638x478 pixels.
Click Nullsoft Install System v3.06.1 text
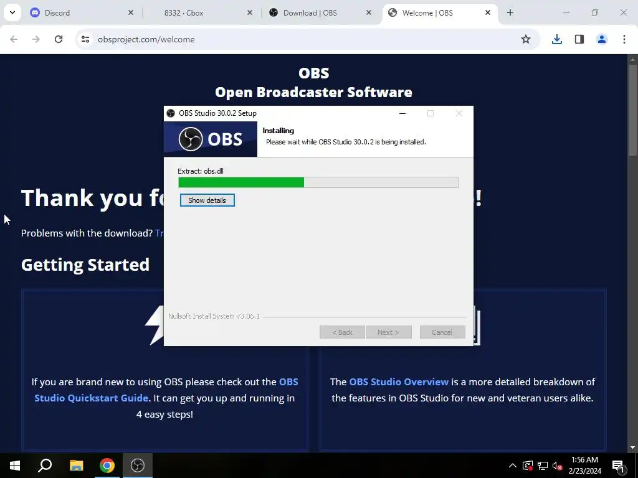[214, 316]
